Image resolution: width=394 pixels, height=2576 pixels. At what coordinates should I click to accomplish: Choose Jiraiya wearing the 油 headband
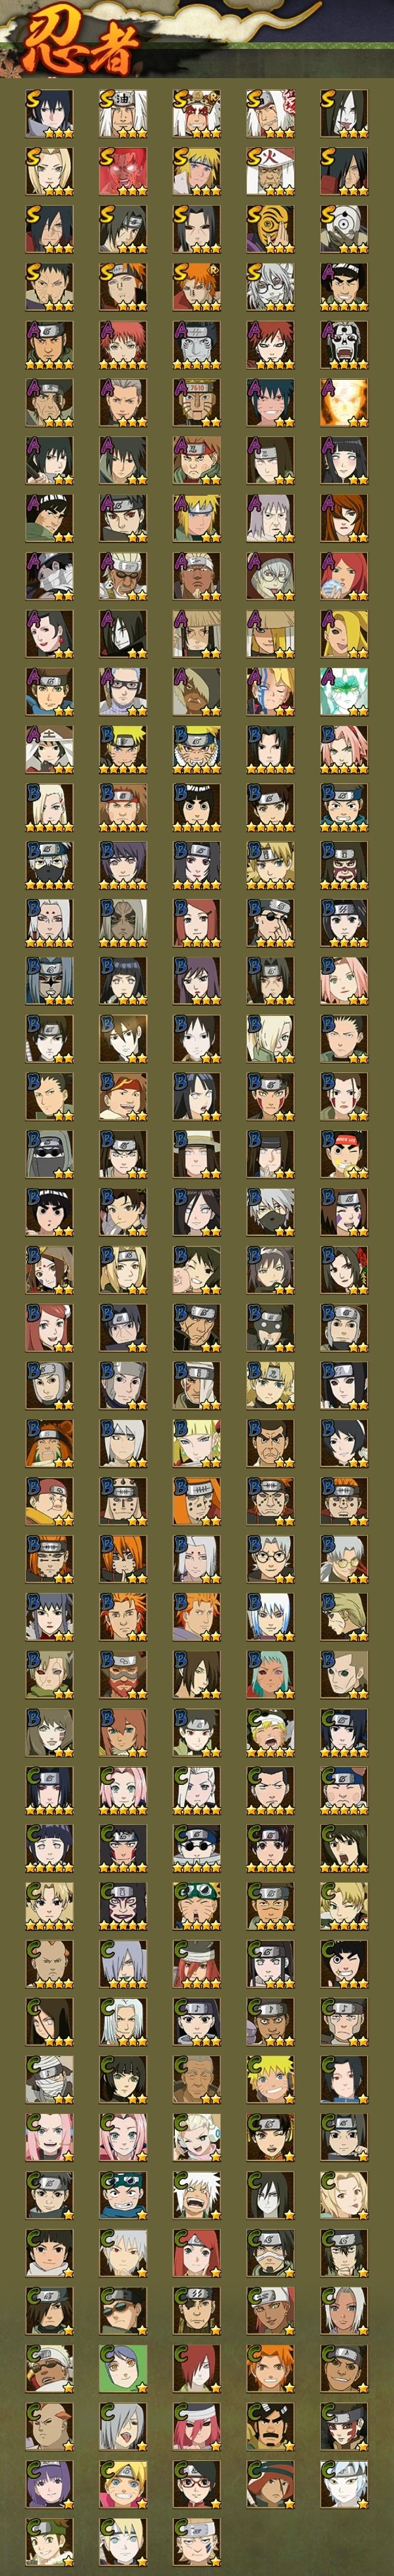pos(123,113)
